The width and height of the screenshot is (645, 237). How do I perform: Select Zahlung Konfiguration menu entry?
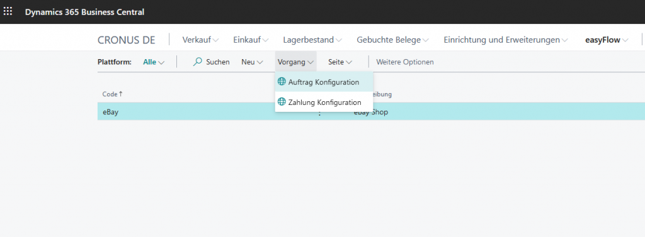click(x=324, y=102)
